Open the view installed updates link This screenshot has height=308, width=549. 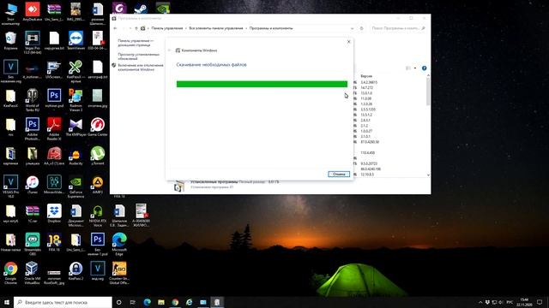tap(139, 56)
